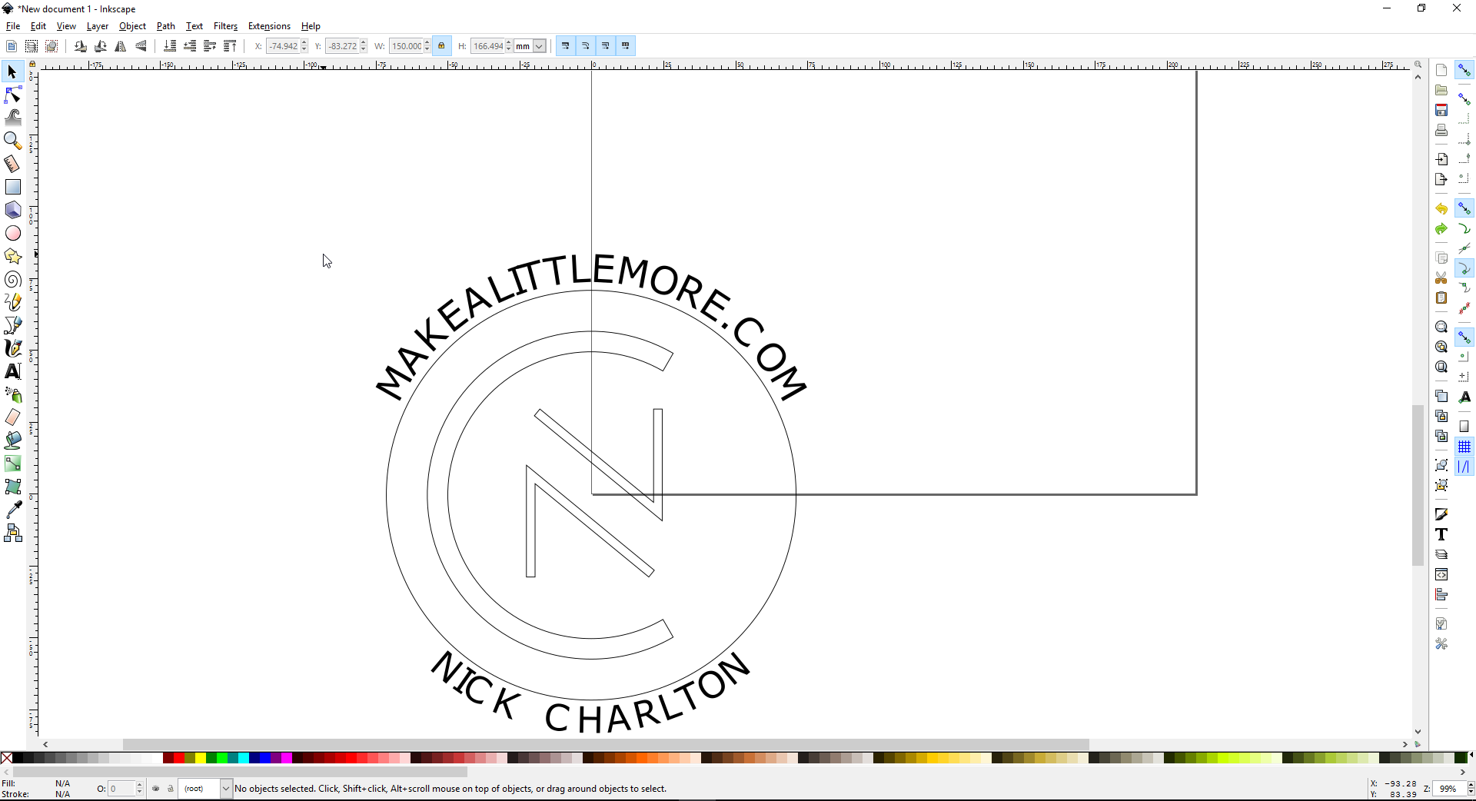Toggle current layer visibility in status bar

[156, 789]
